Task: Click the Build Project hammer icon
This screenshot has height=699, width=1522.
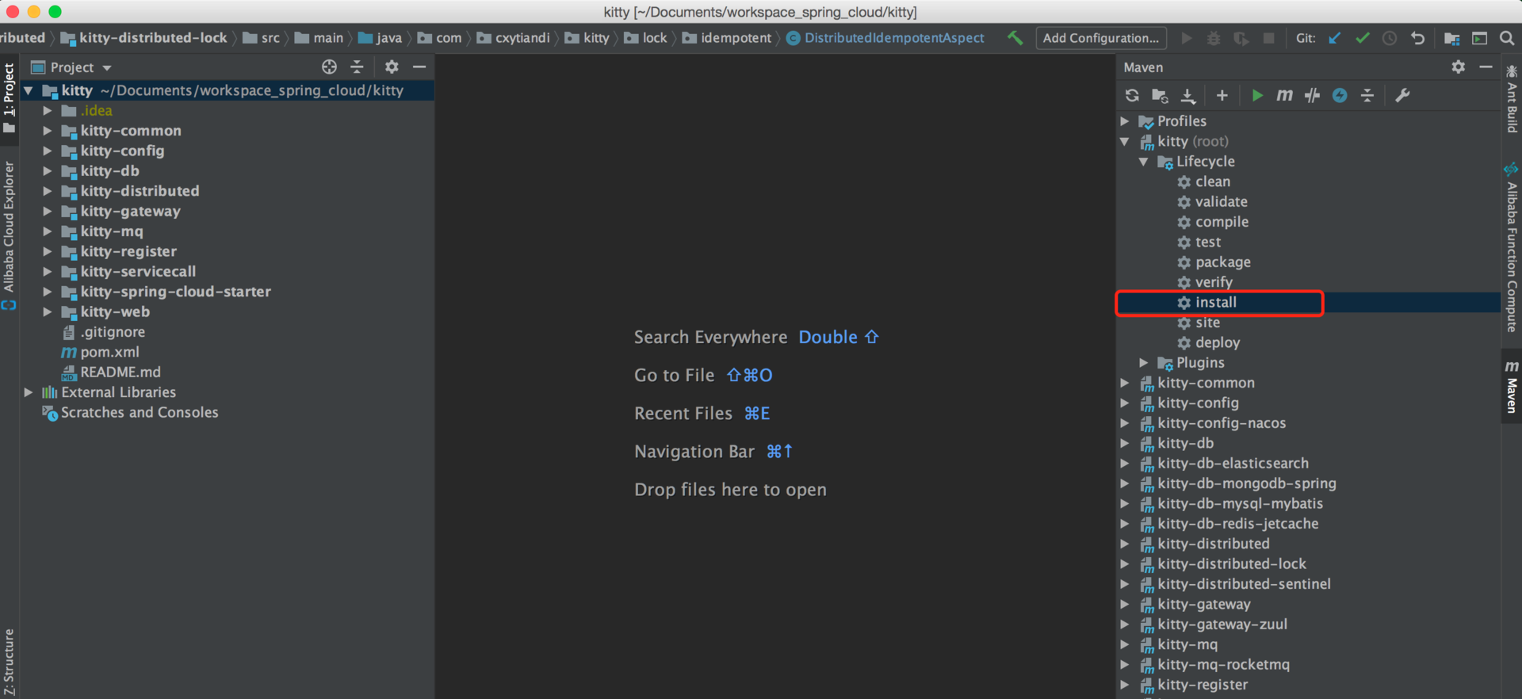Action: click(1015, 38)
